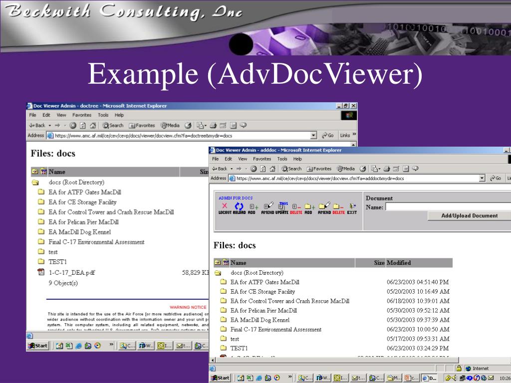The width and height of the screenshot is (511, 383).
Task: Click Print icon in adddoc window toolbar
Action: pos(387,169)
